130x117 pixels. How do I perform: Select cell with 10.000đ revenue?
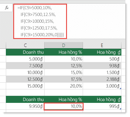tap(25, 72)
